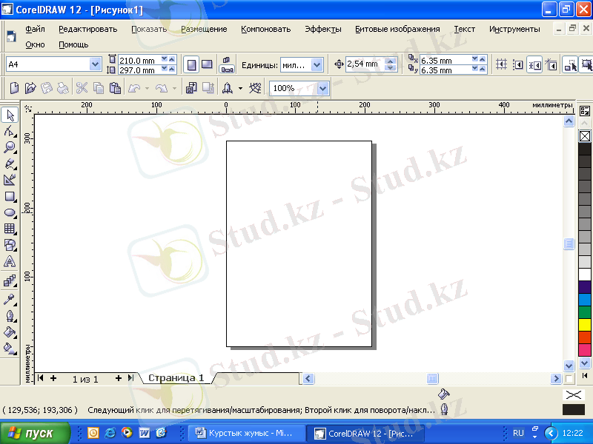593x444 pixels.
Task: Open the A4 paper size dropdown
Action: (x=95, y=64)
